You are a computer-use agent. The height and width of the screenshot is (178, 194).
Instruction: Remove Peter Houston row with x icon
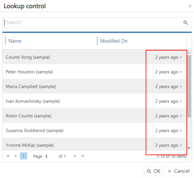tap(181, 72)
